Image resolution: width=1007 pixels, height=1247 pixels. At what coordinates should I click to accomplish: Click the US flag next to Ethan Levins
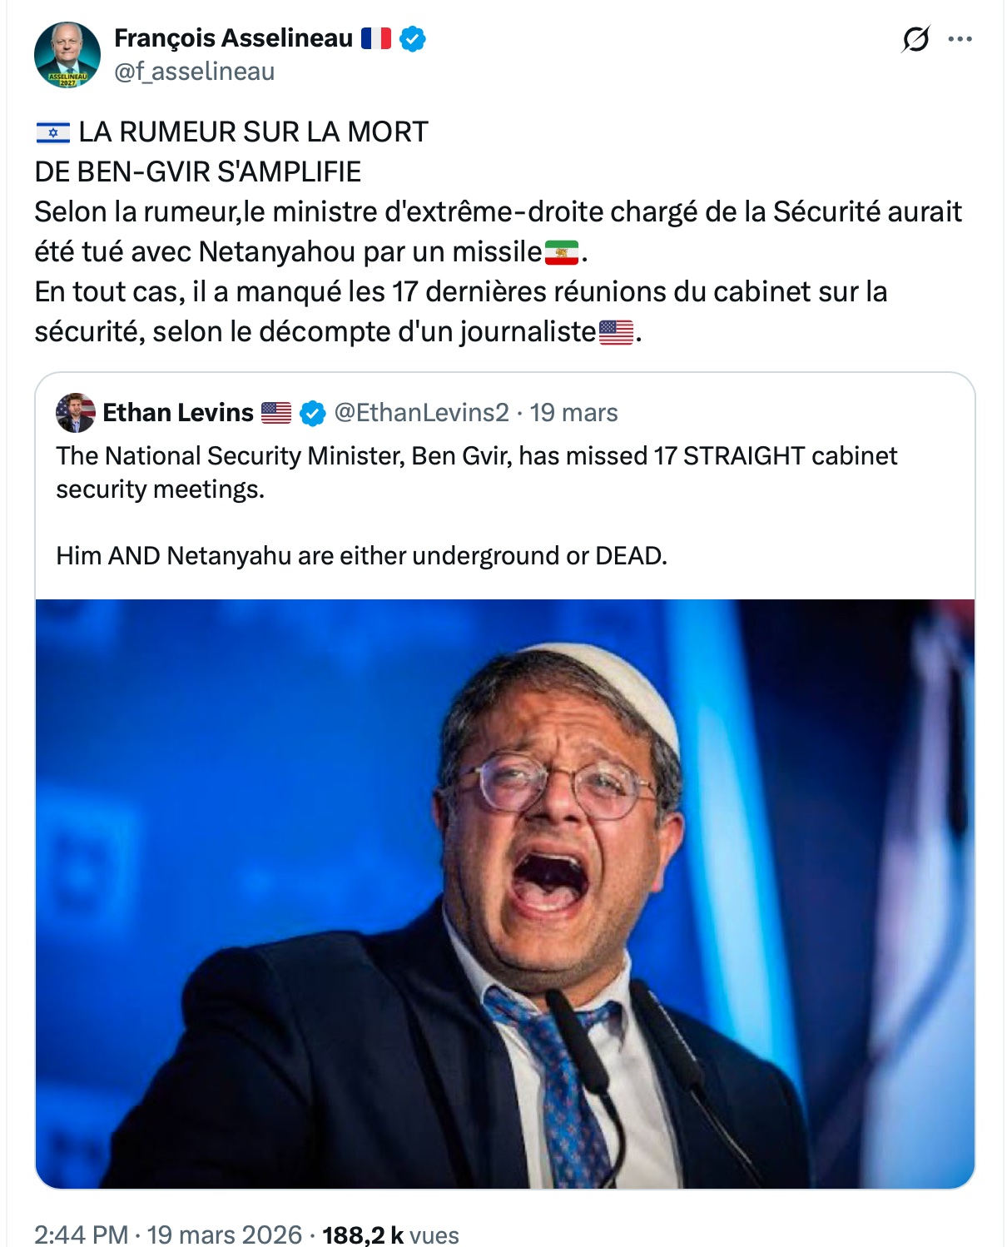coord(276,413)
